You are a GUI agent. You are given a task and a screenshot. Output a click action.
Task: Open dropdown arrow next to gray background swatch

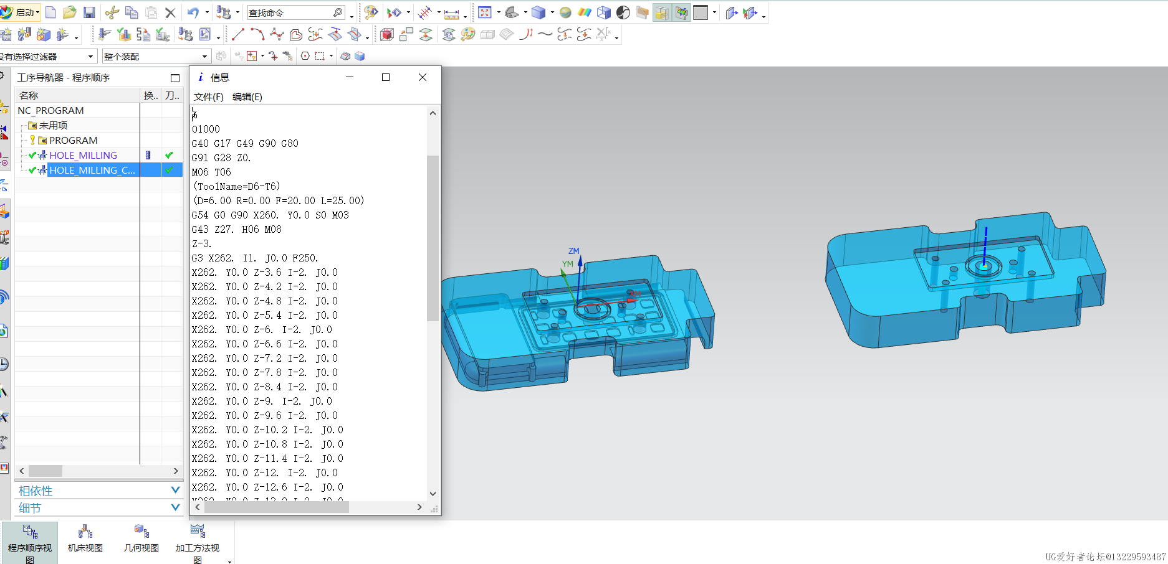pos(714,12)
